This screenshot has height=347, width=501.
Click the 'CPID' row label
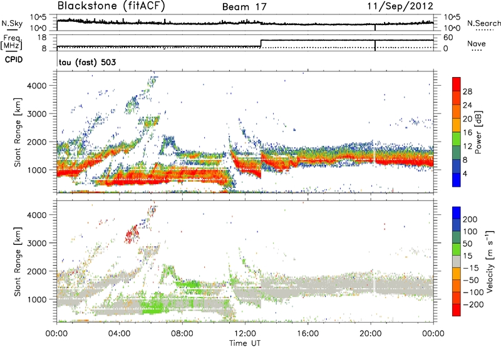(x=14, y=60)
